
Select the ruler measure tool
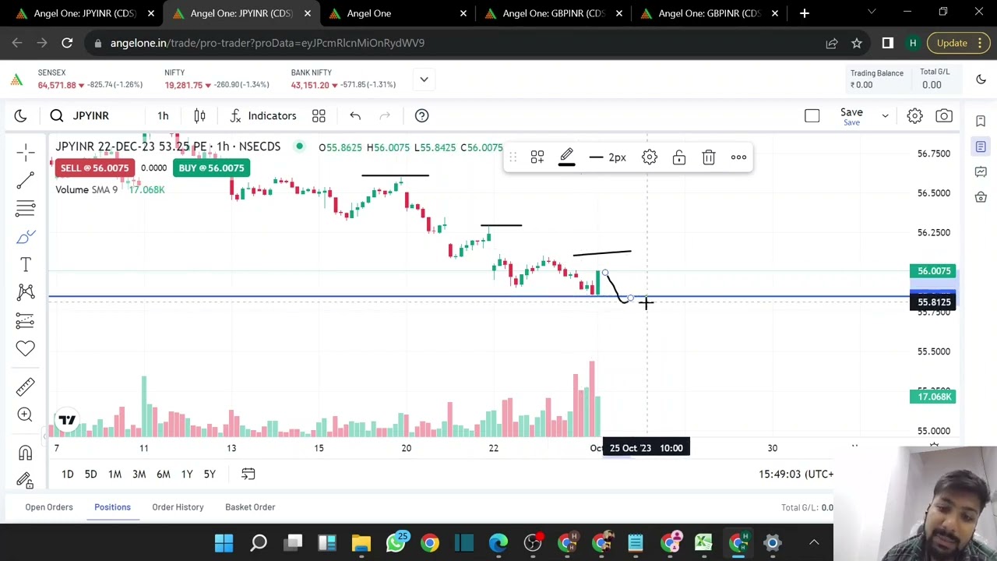(26, 386)
